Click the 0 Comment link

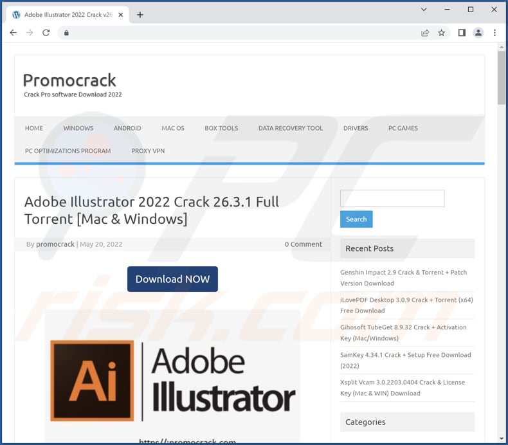click(x=304, y=244)
